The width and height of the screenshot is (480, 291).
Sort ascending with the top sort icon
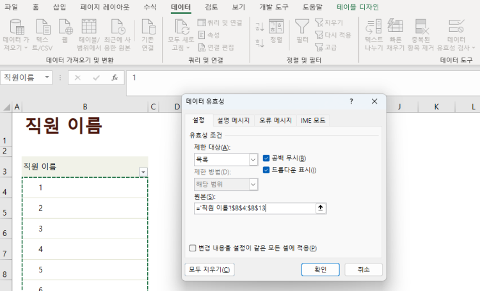coord(260,27)
